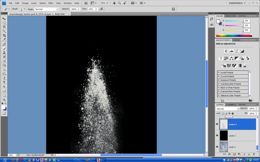This screenshot has height=162, width=260.
Task: Click the R color slider
Action: [x=234, y=21]
